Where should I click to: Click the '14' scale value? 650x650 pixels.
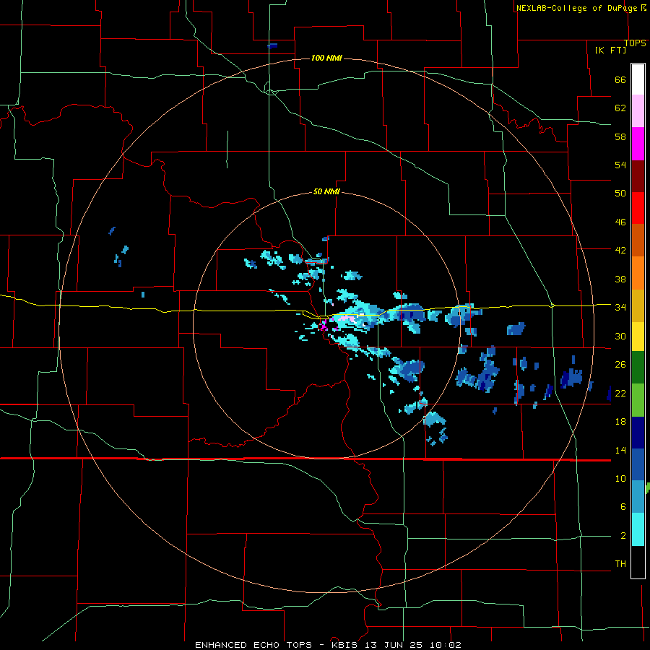point(620,450)
